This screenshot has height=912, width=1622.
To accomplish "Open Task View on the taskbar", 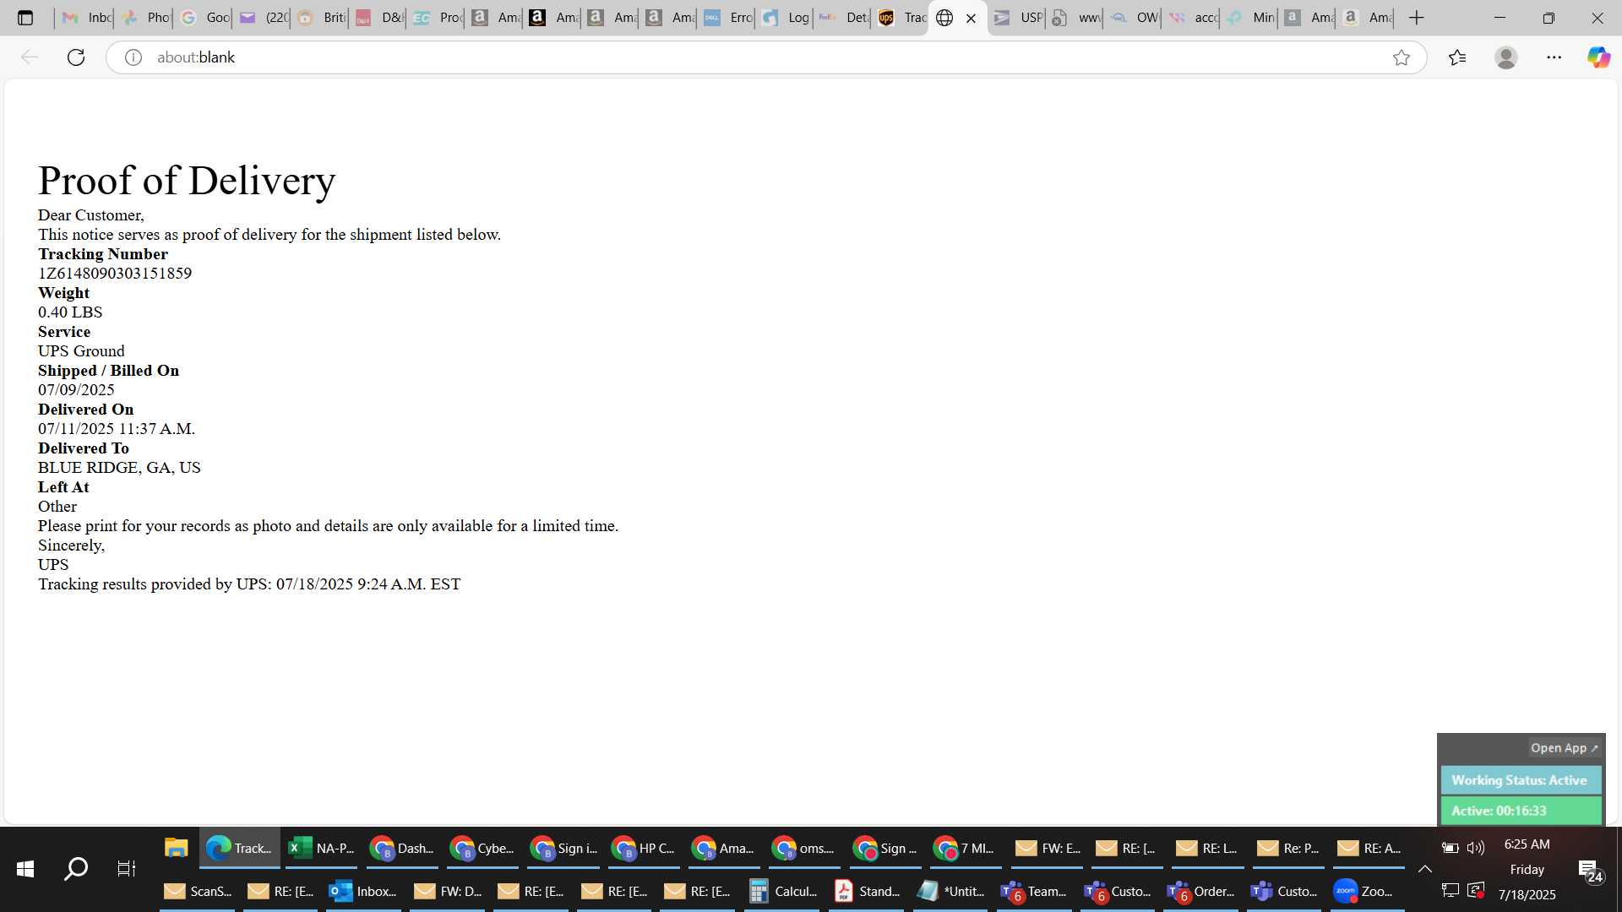I will (126, 869).
